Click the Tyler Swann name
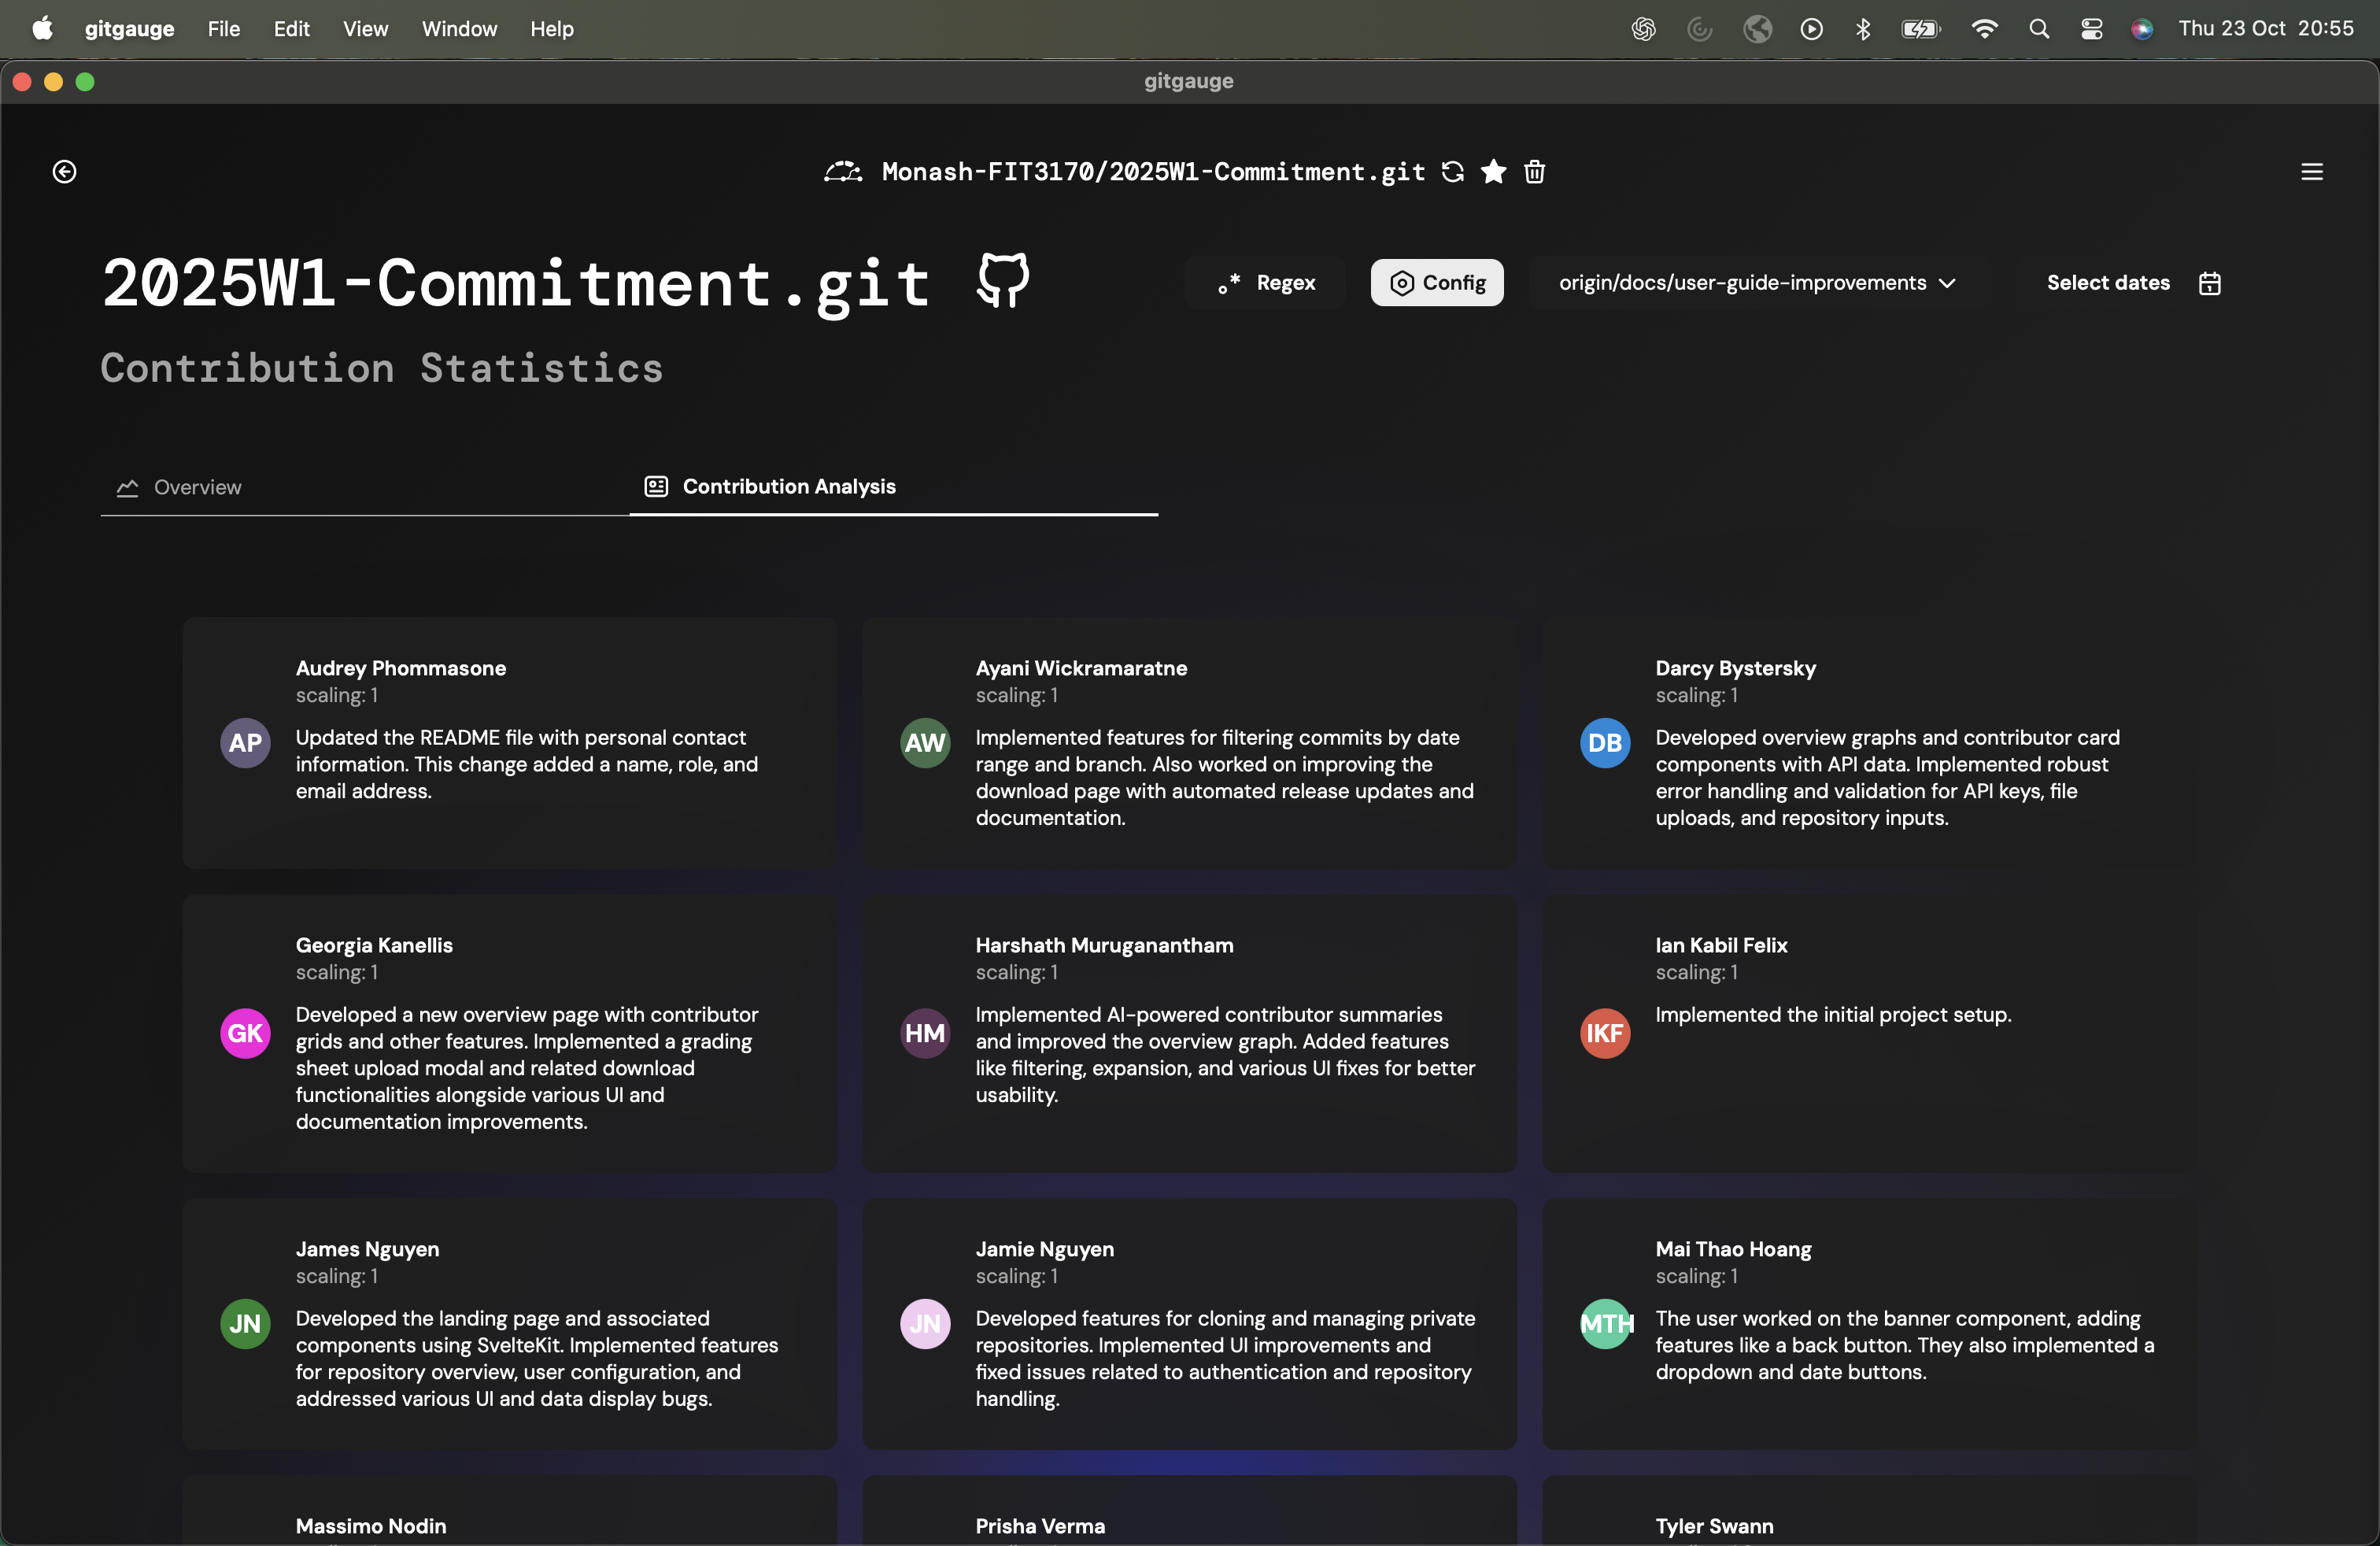 [1714, 1526]
